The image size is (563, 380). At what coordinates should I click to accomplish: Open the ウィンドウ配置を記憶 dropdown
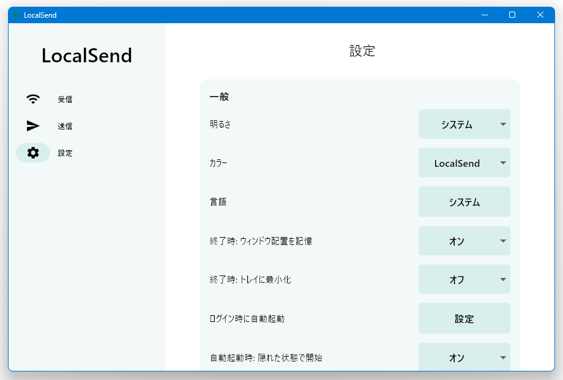[464, 241]
